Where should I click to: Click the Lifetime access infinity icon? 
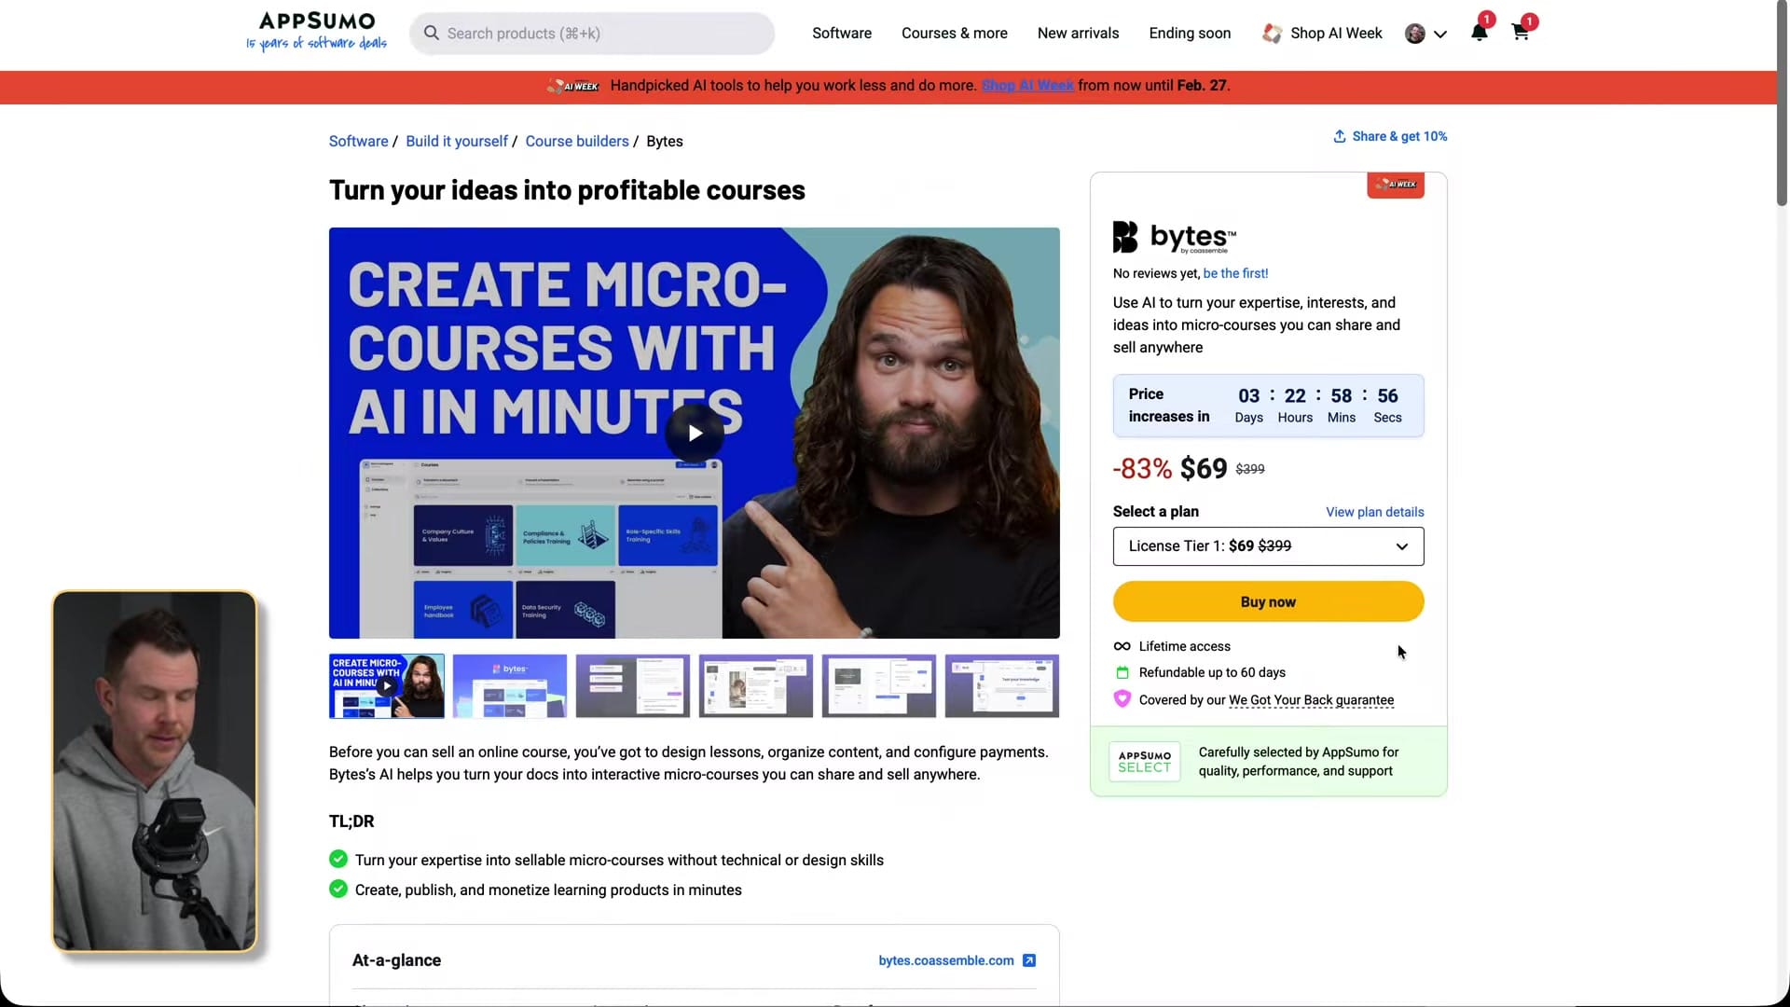pos(1122,646)
